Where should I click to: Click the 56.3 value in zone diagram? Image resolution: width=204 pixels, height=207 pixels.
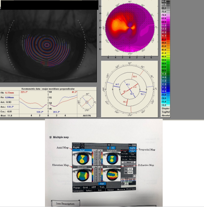[143, 94]
